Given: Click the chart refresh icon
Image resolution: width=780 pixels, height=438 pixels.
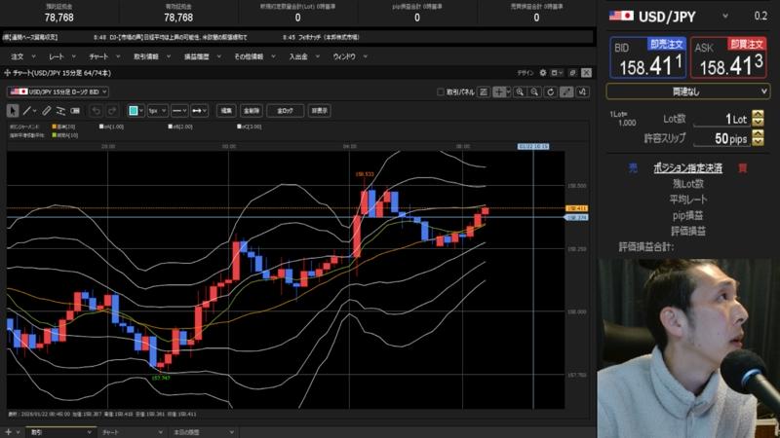Looking at the screenshot, I should pyautogui.click(x=551, y=91).
